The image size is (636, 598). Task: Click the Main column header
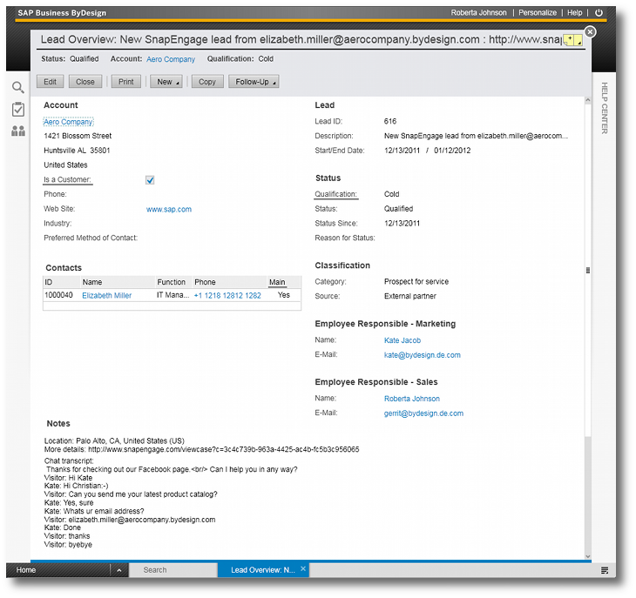click(x=283, y=282)
